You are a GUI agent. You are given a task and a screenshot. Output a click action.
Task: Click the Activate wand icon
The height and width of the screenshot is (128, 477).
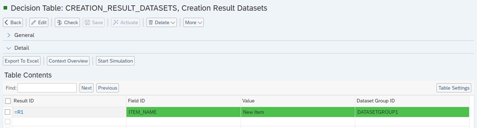point(115,22)
